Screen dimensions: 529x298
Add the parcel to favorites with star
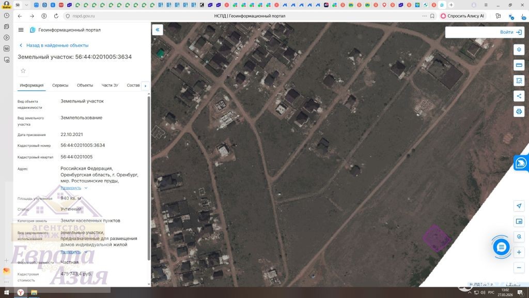23,71
